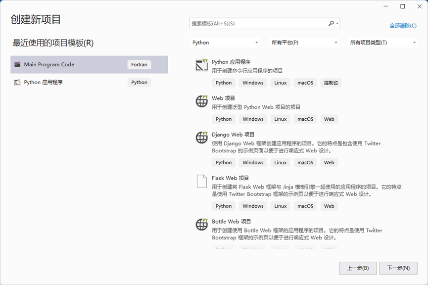Click Linux tag under Web 项目
This screenshot has width=428, height=285.
click(281, 119)
